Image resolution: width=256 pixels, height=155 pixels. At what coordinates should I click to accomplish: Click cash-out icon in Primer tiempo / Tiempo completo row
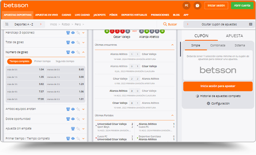[x=68, y=138]
